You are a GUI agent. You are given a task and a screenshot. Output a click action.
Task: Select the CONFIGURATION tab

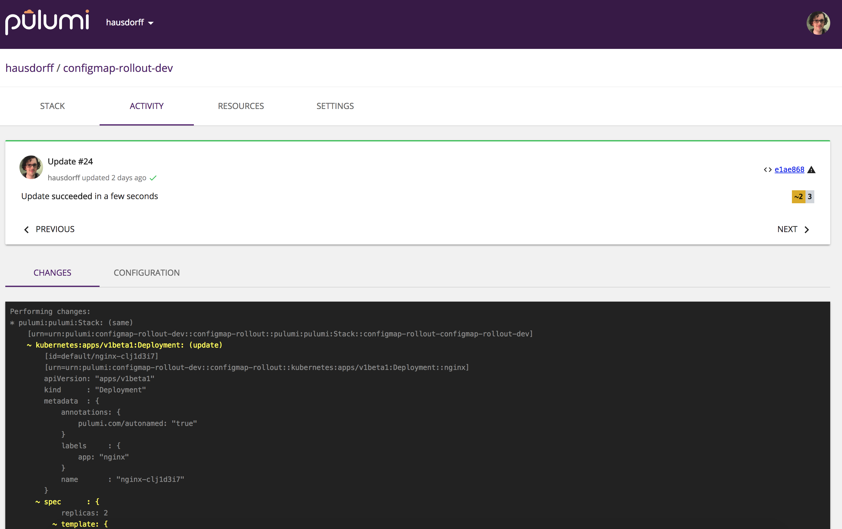click(146, 272)
